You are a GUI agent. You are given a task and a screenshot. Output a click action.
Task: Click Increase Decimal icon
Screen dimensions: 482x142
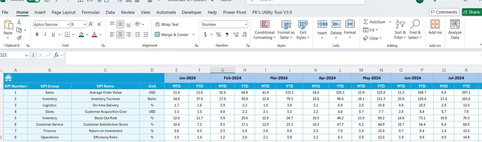point(236,34)
